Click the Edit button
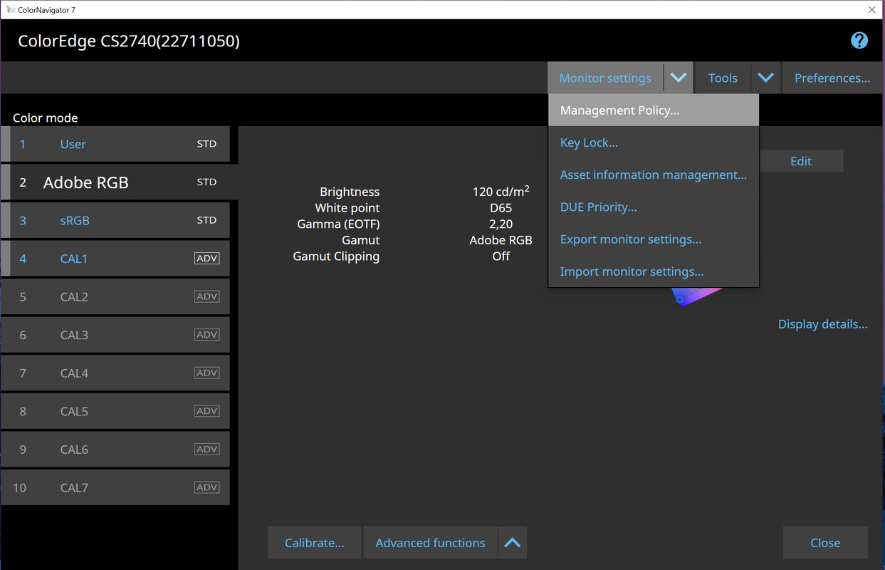Viewport: 885px width, 570px height. click(x=801, y=161)
